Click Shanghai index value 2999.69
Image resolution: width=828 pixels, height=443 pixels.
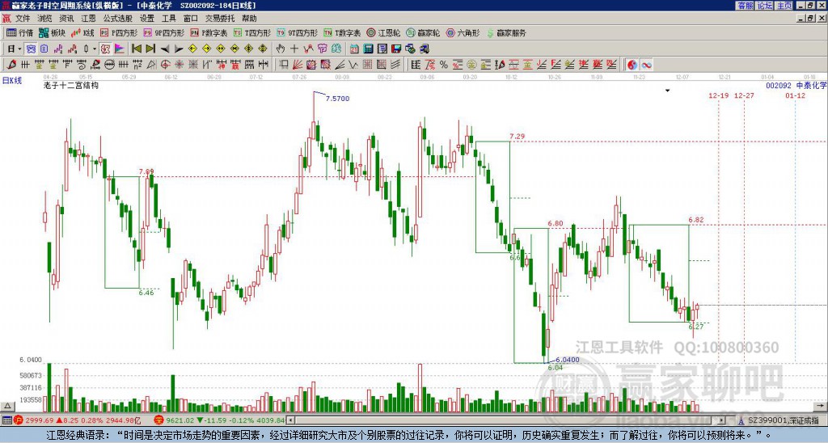(39, 420)
